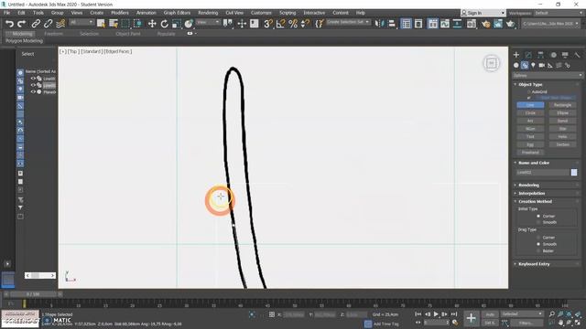The image size is (586, 329).
Task: Switch to the Hierarchy command panel tab
Action: [x=540, y=55]
